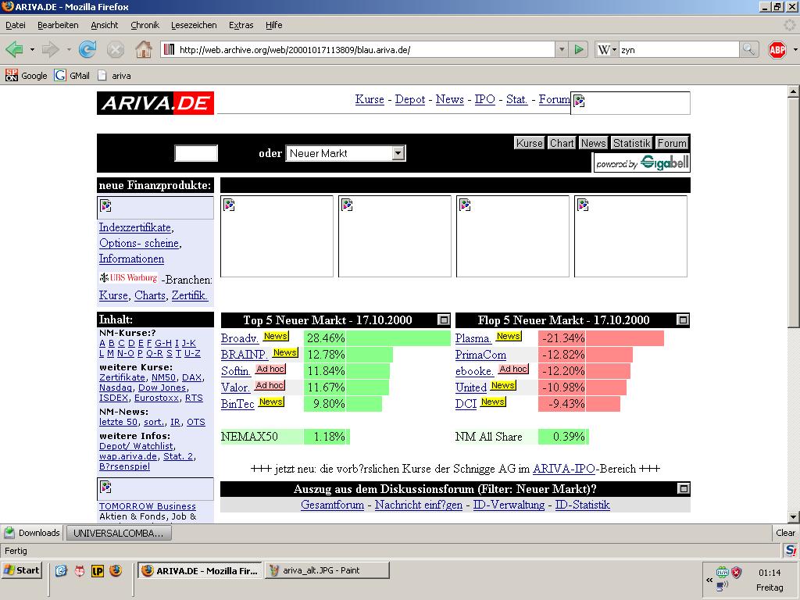
Task: Click the Ad hoc tag beside Softin.
Action: [x=270, y=369]
